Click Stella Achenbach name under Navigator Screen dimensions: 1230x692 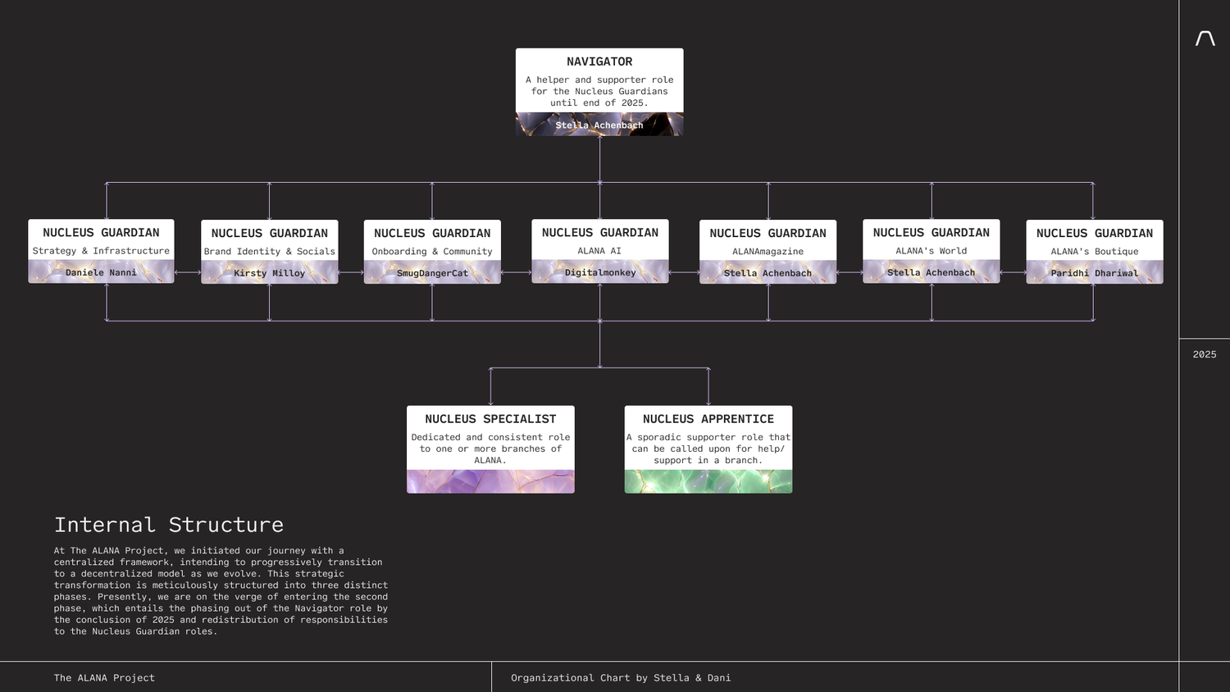coord(599,125)
